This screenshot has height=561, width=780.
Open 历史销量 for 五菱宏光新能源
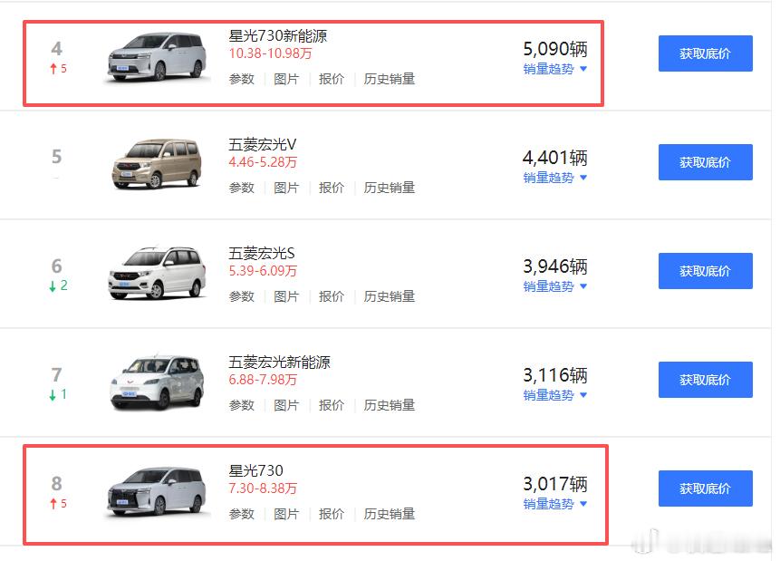tap(390, 405)
